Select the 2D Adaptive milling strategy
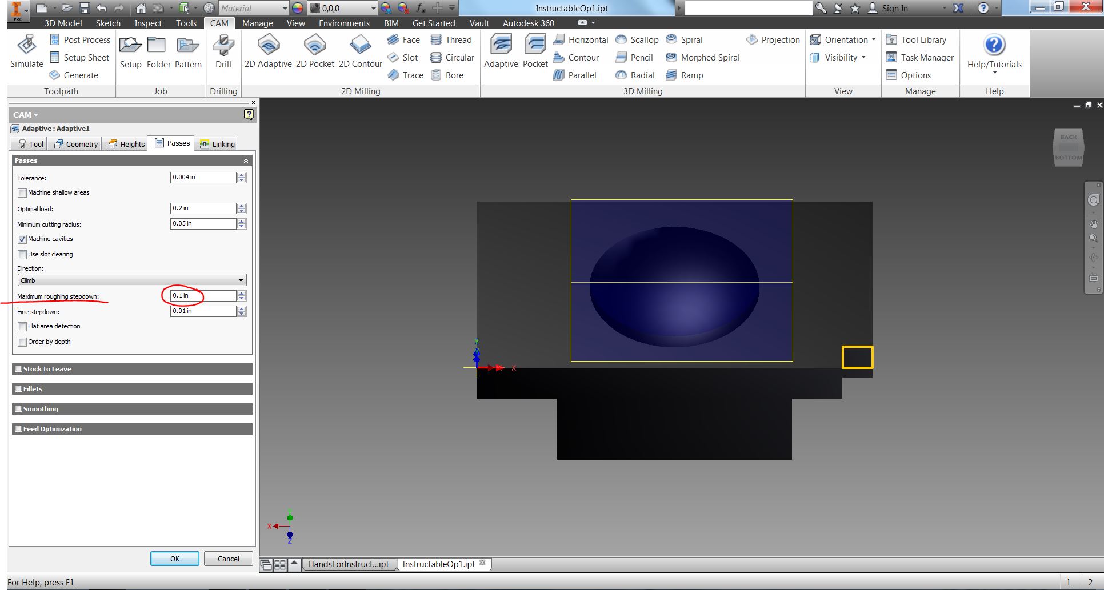Image resolution: width=1104 pixels, height=590 pixels. tap(268, 51)
